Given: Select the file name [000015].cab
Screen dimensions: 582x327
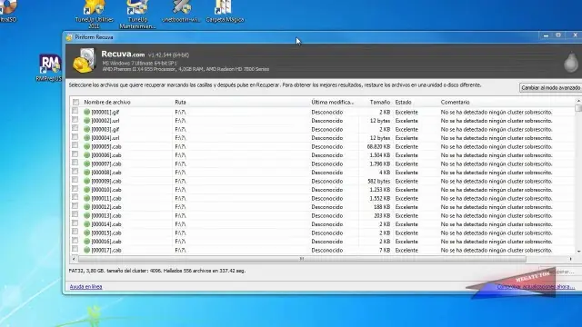Looking at the screenshot, I should tap(106, 233).
